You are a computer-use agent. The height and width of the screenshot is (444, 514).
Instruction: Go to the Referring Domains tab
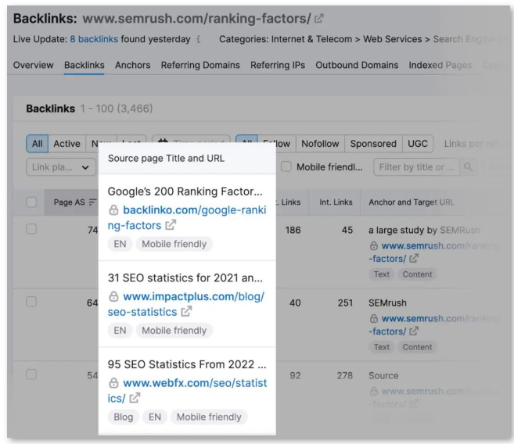(200, 65)
